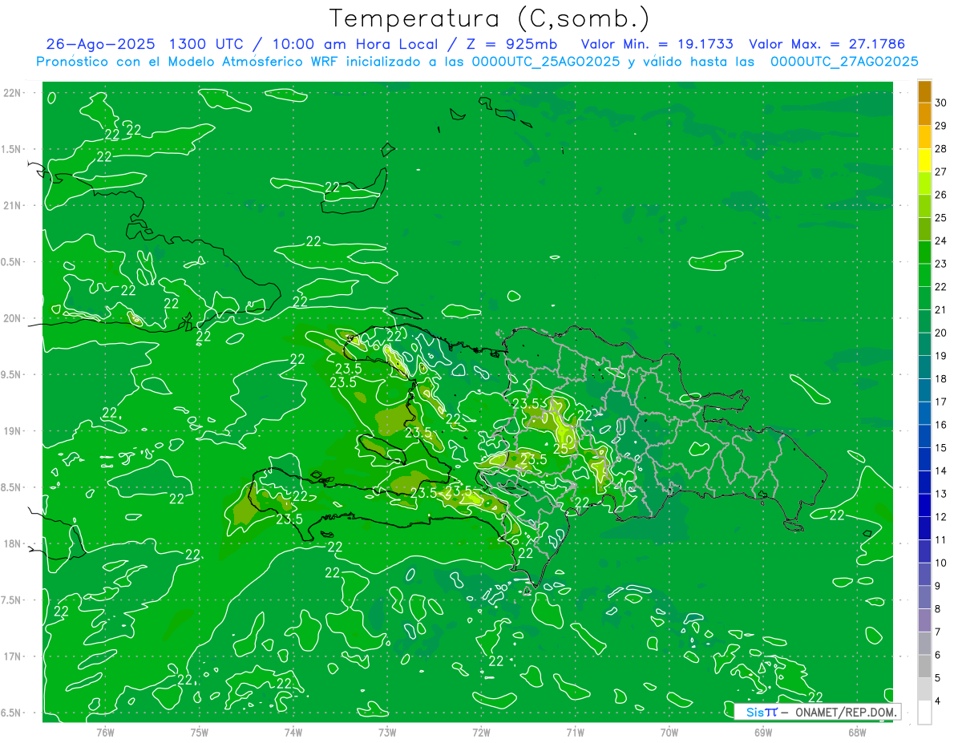Click legend value 10
This screenshot has width=962, height=743.
point(941,563)
